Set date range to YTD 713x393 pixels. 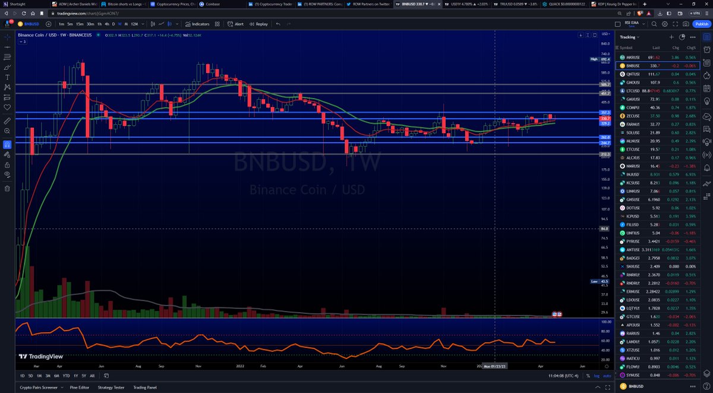[67, 376]
